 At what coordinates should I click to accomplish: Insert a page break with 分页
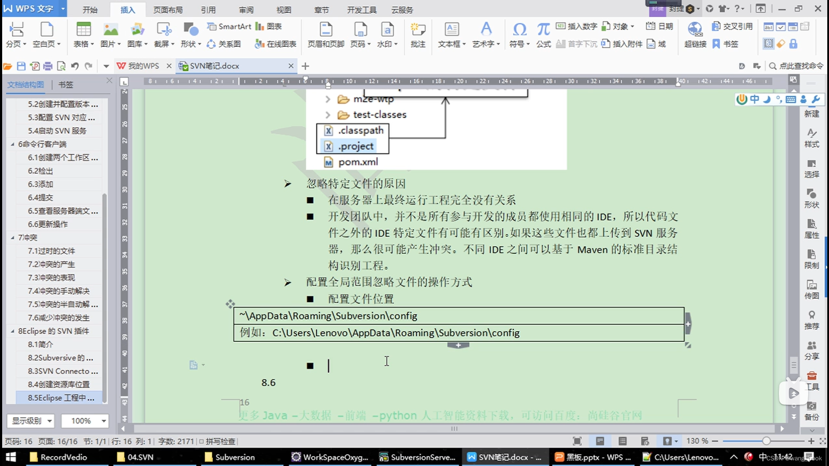click(16, 35)
